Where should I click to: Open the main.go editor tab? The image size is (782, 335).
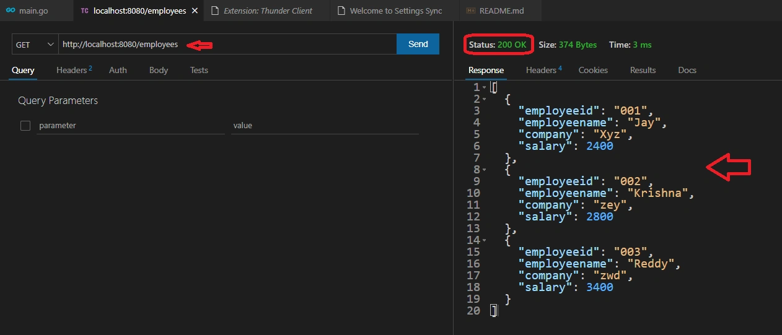(36, 11)
